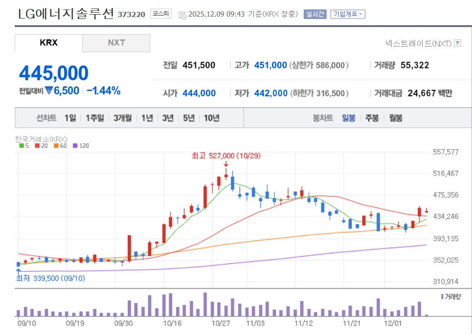Viewport: 472px width, 334px height.
Task: Click the orange 60-day moving average legend swatch
Action: 56,146
